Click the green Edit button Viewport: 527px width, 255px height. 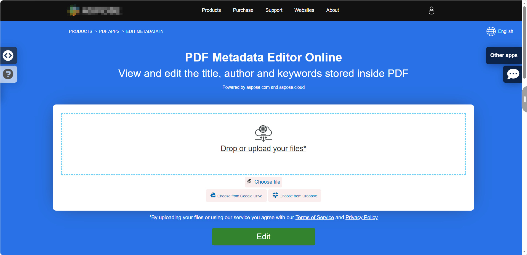[x=263, y=237]
